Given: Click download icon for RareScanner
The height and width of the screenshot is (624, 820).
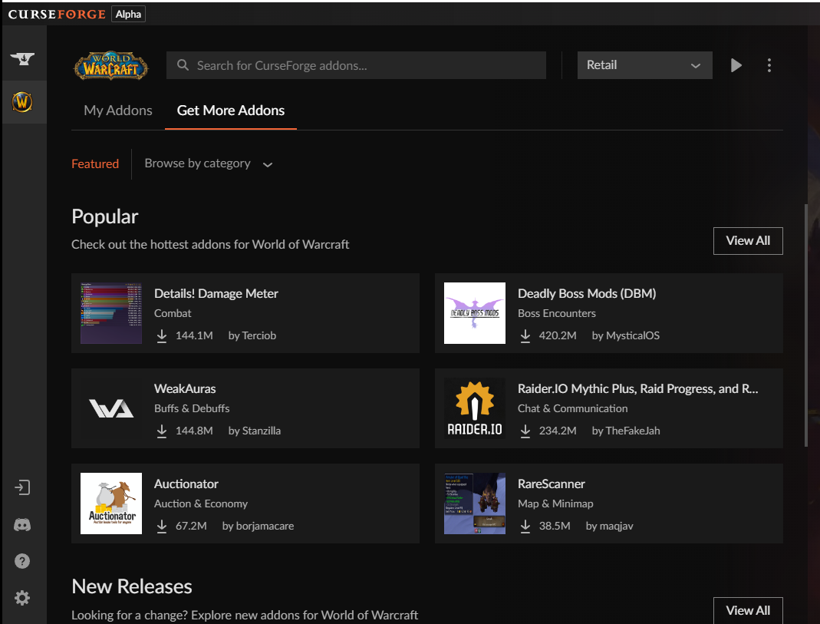Looking at the screenshot, I should point(525,527).
